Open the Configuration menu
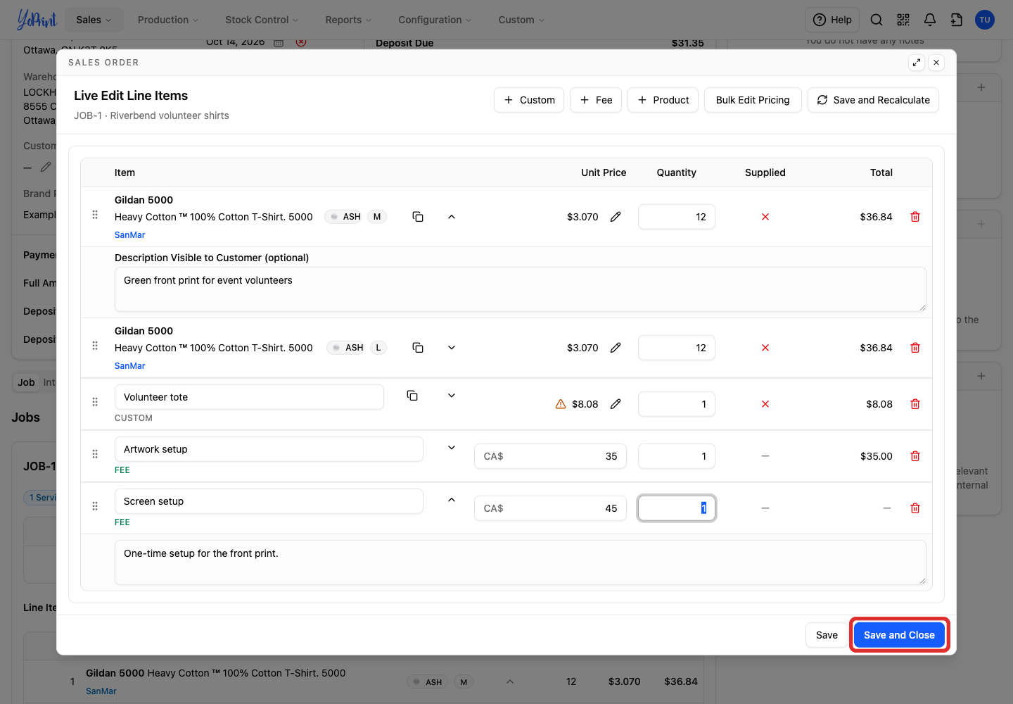1013x704 pixels. [435, 20]
